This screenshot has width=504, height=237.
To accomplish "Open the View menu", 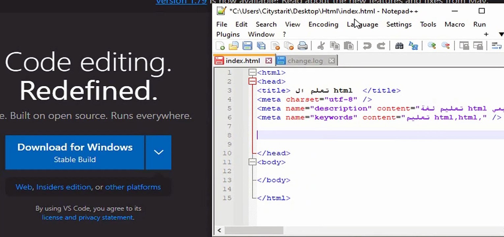I will pos(292,24).
